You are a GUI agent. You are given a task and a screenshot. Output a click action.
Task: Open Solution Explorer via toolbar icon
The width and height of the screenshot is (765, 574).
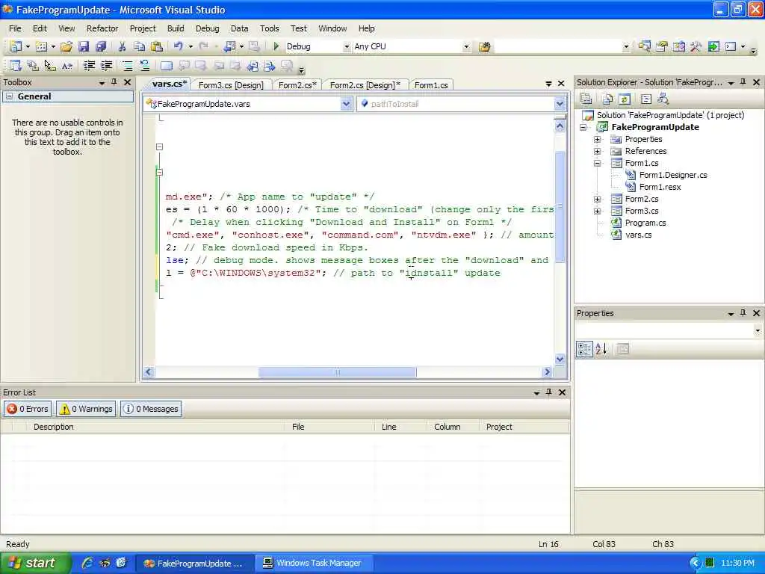click(x=645, y=46)
